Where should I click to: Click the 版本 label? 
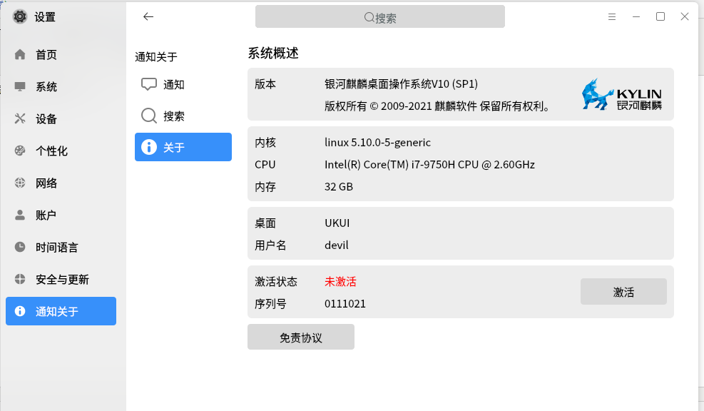(265, 84)
